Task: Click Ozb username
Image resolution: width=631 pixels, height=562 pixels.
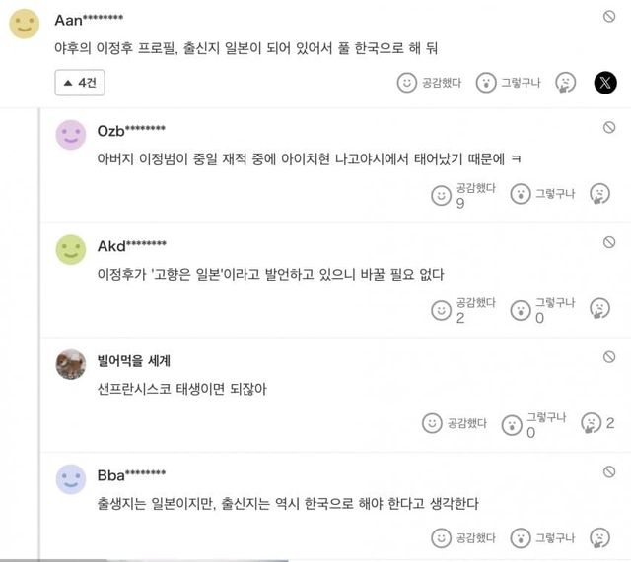Action: (x=131, y=130)
